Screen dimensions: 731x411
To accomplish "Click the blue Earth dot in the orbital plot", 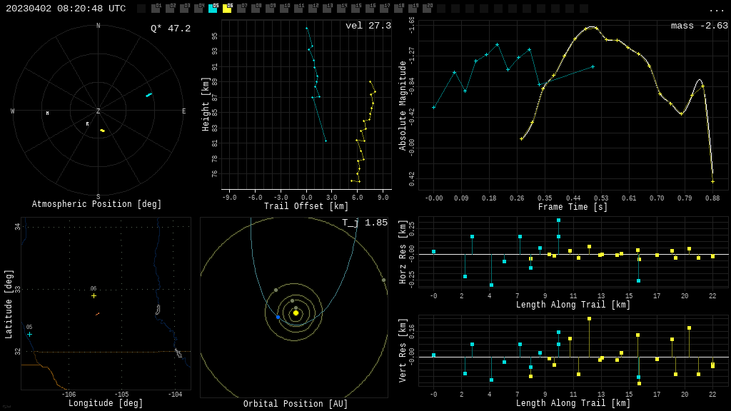I will point(278,317).
